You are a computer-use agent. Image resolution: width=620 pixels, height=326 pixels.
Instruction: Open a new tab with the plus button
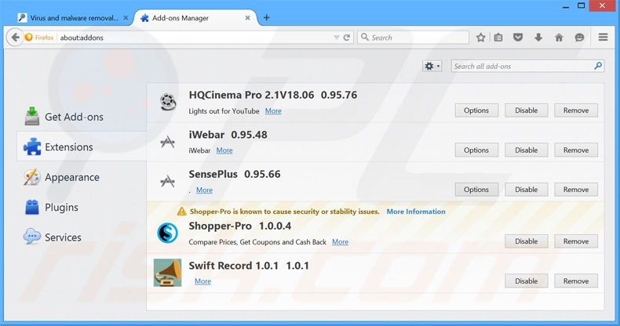click(267, 18)
